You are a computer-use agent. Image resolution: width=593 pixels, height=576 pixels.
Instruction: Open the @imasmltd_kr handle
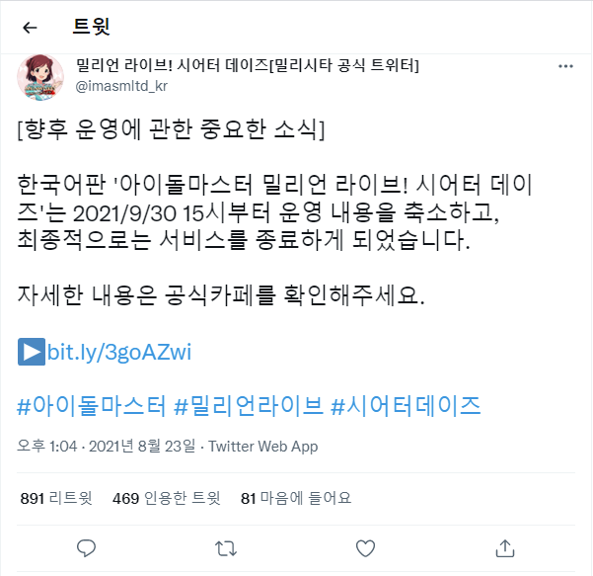121,86
